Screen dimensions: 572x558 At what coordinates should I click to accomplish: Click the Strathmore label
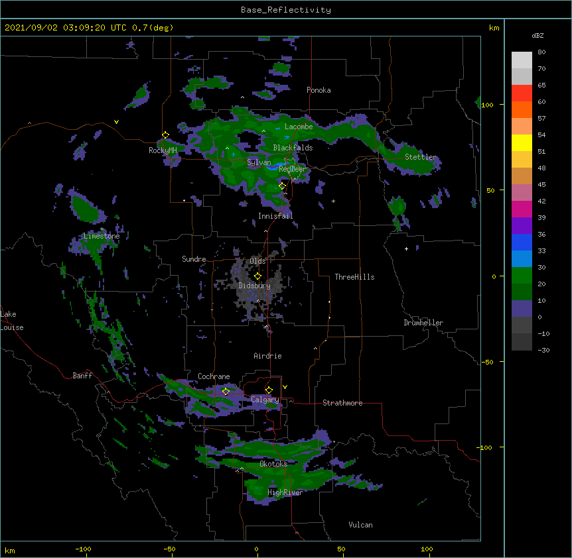point(342,403)
